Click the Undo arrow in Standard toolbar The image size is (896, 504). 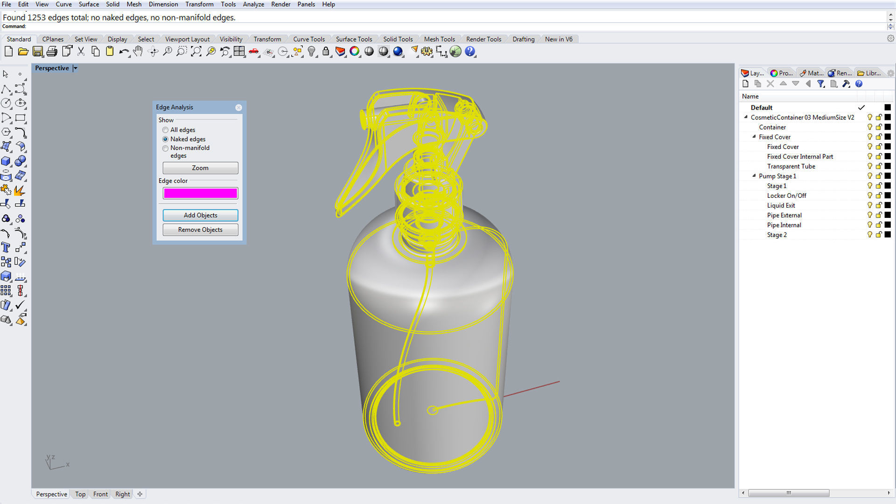[x=124, y=51]
